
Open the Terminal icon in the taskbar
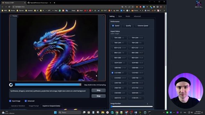[x=150, y=112]
